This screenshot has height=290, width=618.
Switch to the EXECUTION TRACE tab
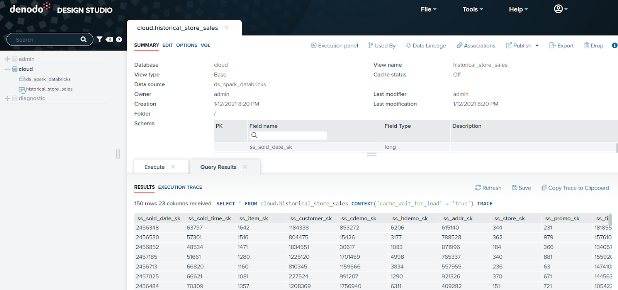click(x=180, y=187)
